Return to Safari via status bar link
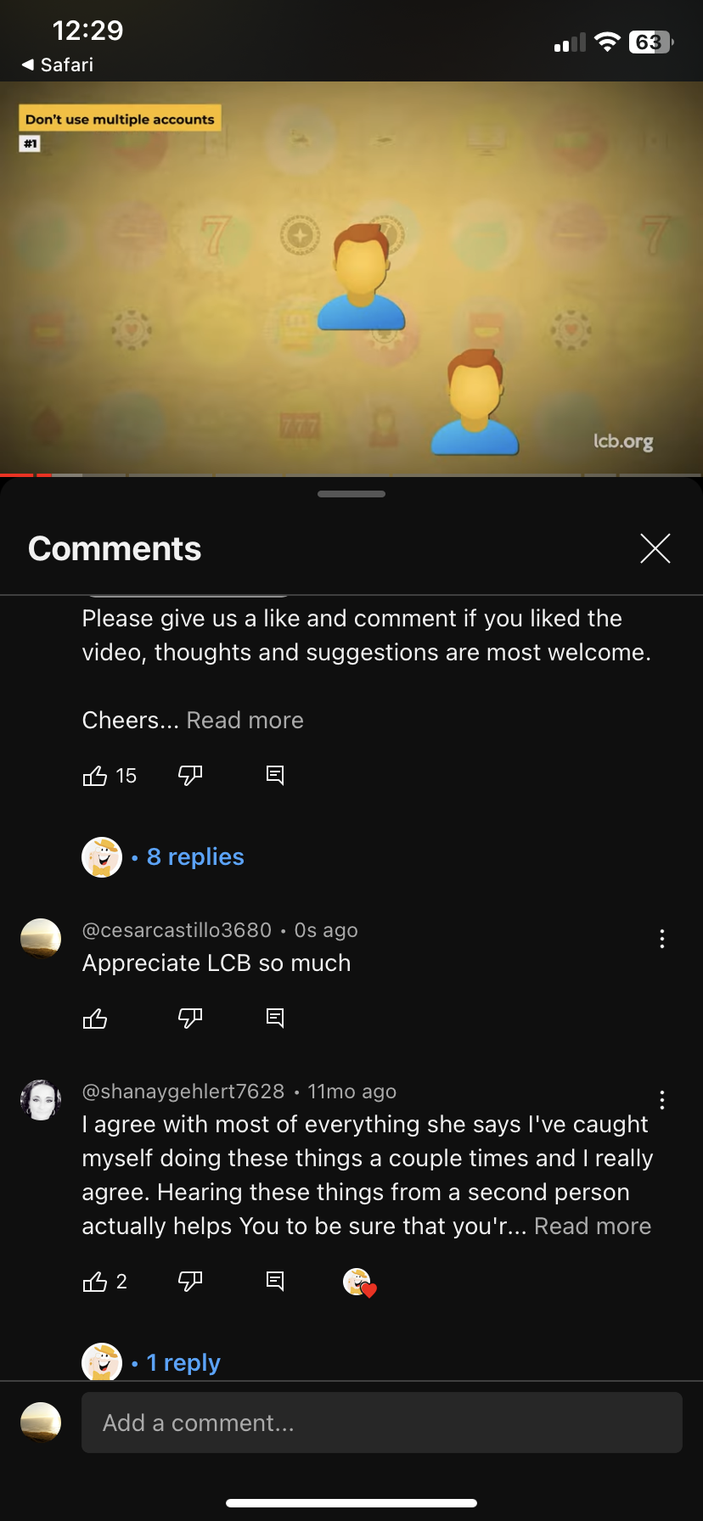 [x=57, y=65]
